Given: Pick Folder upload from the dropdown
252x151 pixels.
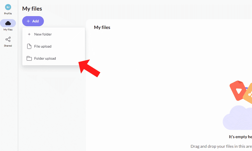Looking at the screenshot, I should [x=45, y=58].
